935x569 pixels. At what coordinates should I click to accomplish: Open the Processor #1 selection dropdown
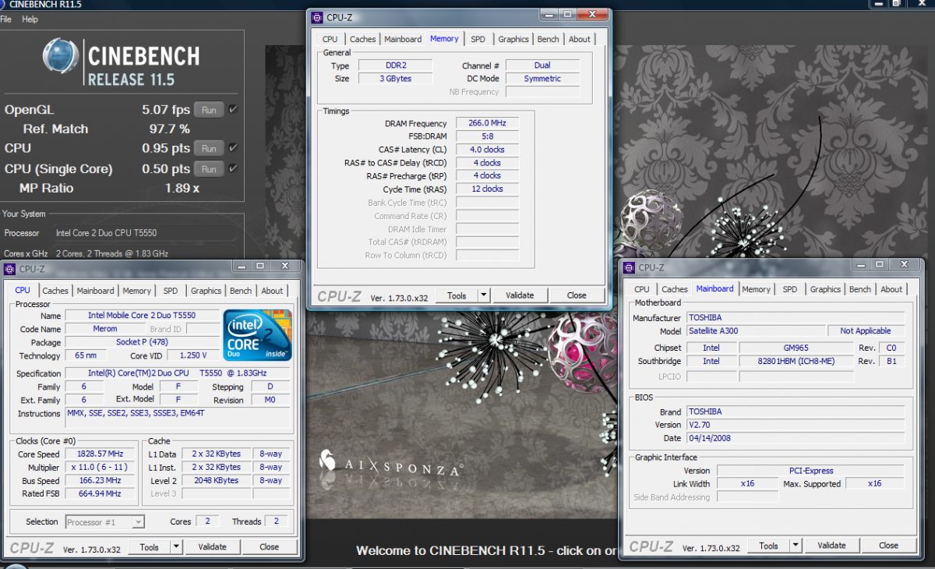[x=104, y=522]
